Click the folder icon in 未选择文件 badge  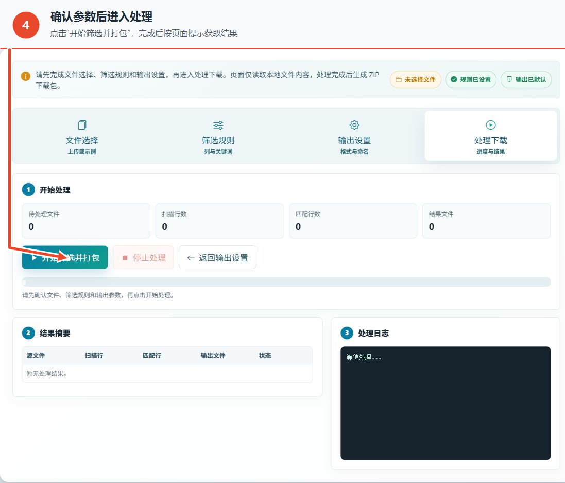[x=398, y=80]
